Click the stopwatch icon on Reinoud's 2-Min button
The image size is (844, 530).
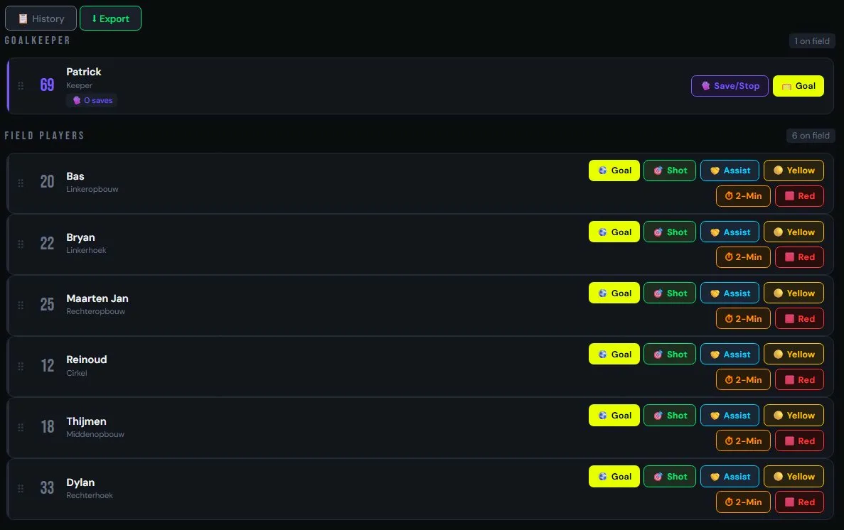(729, 379)
